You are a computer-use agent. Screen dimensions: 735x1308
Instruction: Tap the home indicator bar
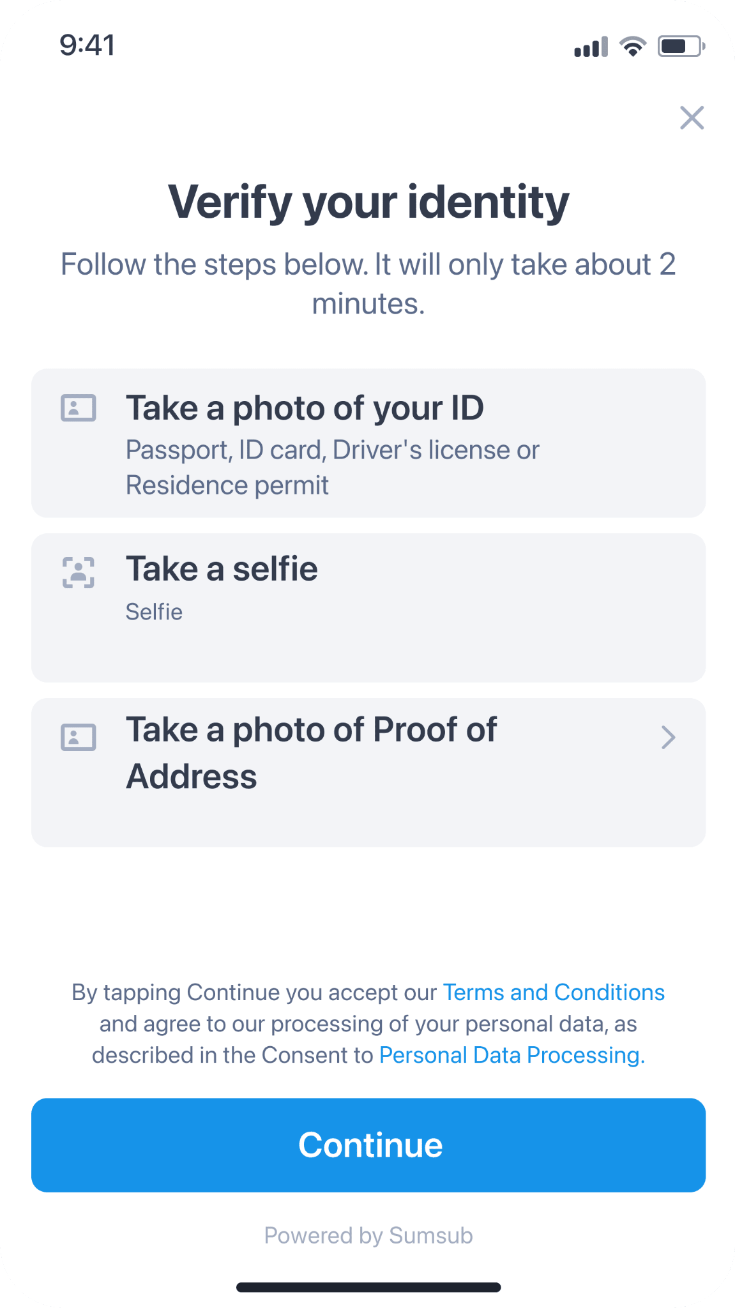click(x=368, y=1287)
